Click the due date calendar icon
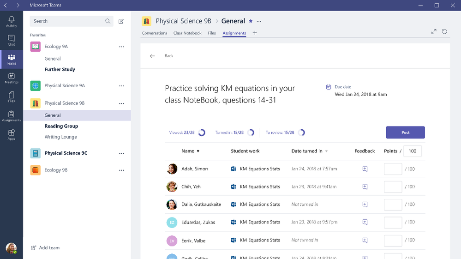The height and width of the screenshot is (259, 461). click(x=329, y=87)
